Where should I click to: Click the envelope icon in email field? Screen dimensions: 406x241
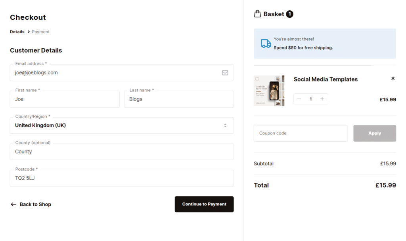point(225,72)
